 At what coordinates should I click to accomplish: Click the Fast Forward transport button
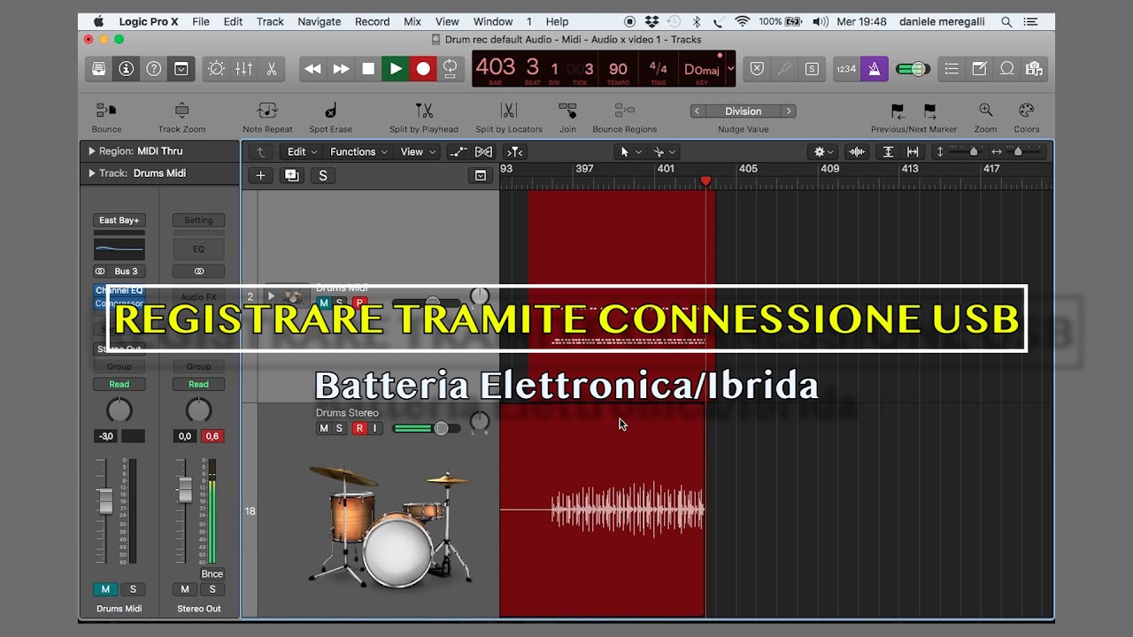[341, 68]
